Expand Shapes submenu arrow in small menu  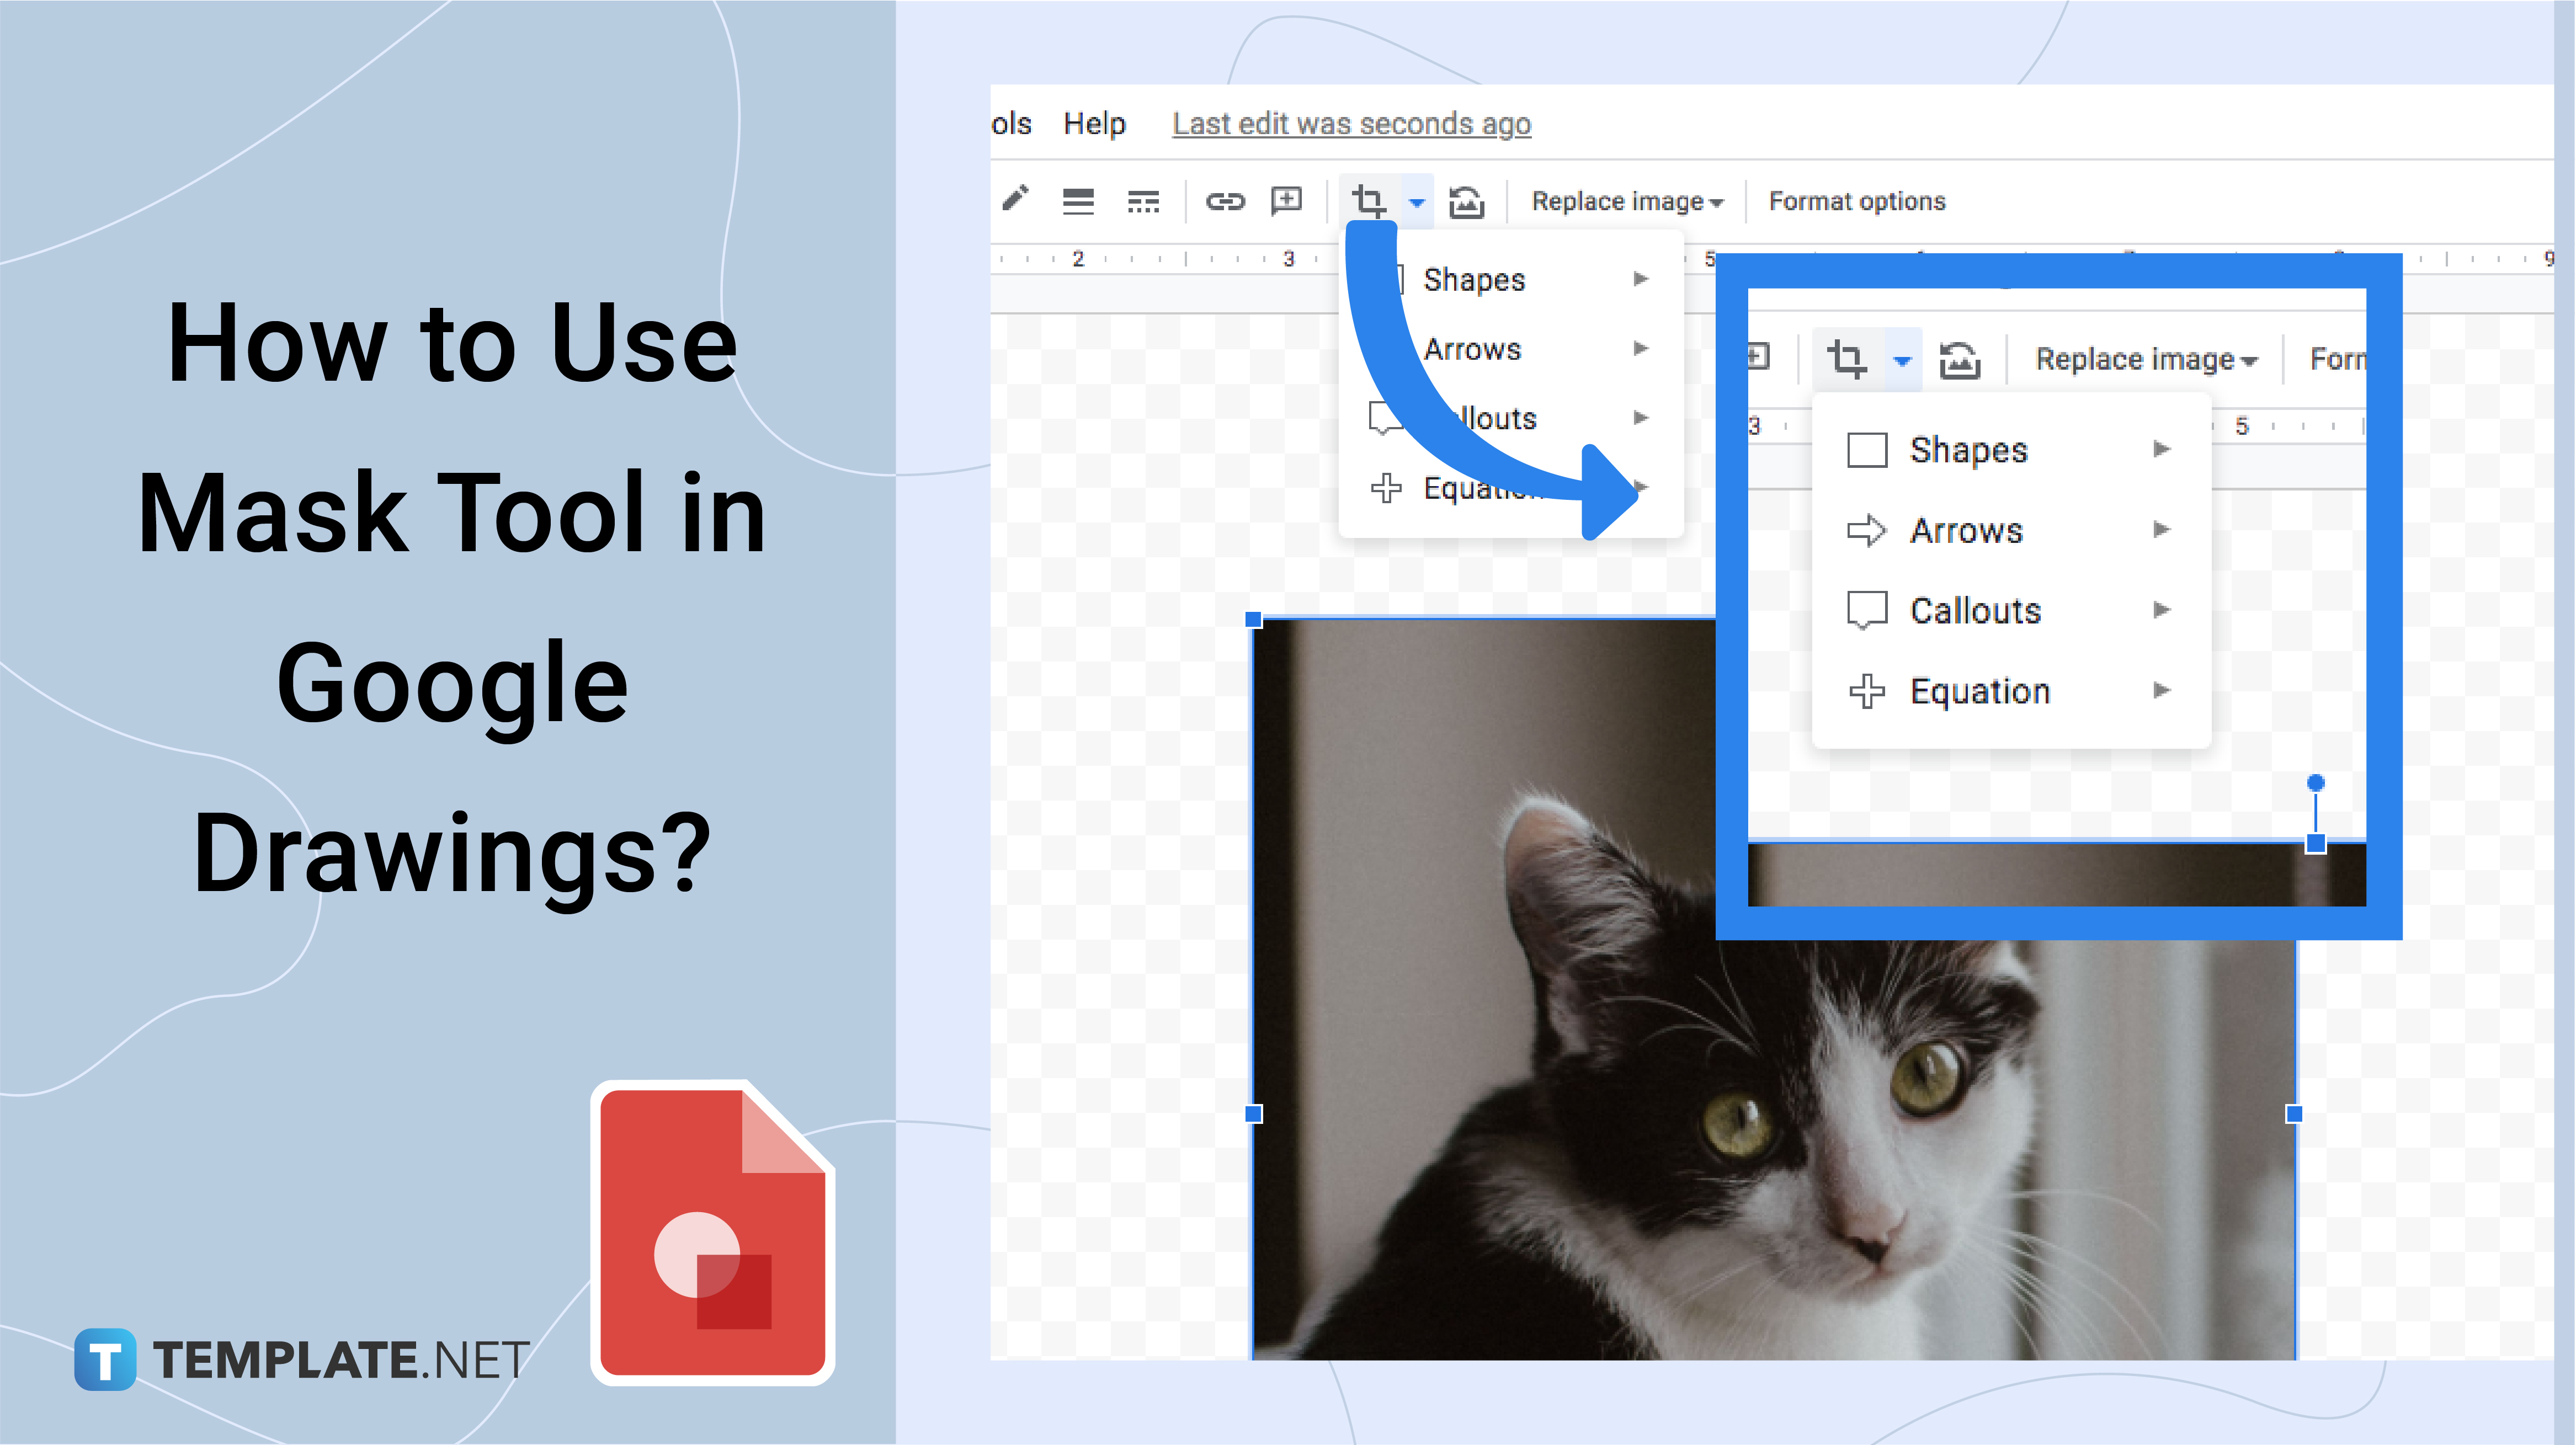(x=1641, y=279)
